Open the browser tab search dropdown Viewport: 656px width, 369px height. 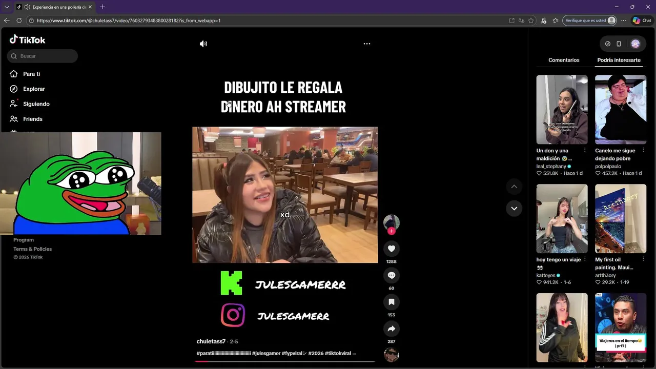point(7,7)
